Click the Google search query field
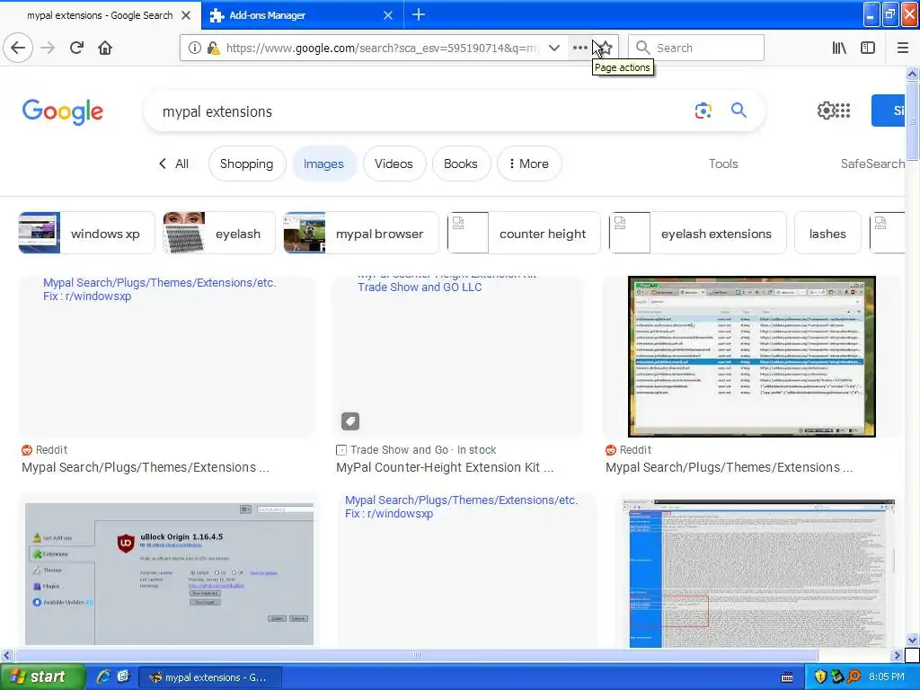 [422, 111]
